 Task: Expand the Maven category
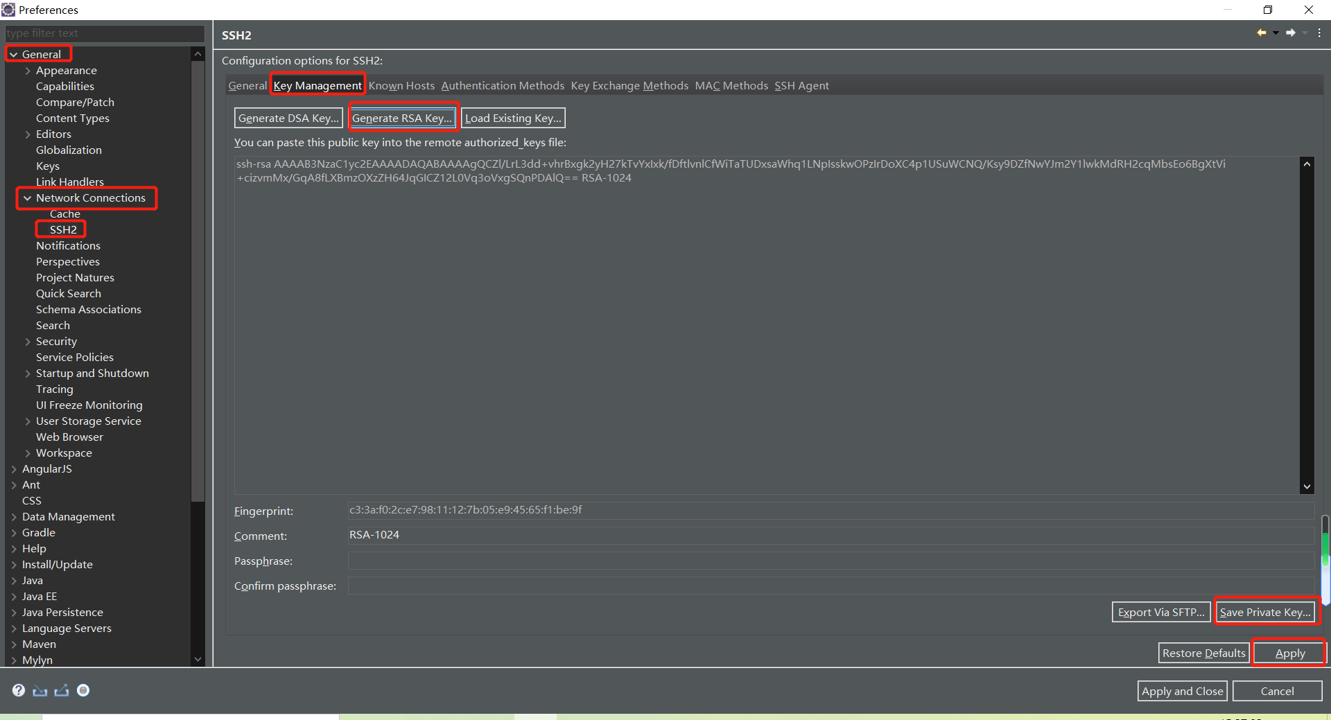point(14,644)
